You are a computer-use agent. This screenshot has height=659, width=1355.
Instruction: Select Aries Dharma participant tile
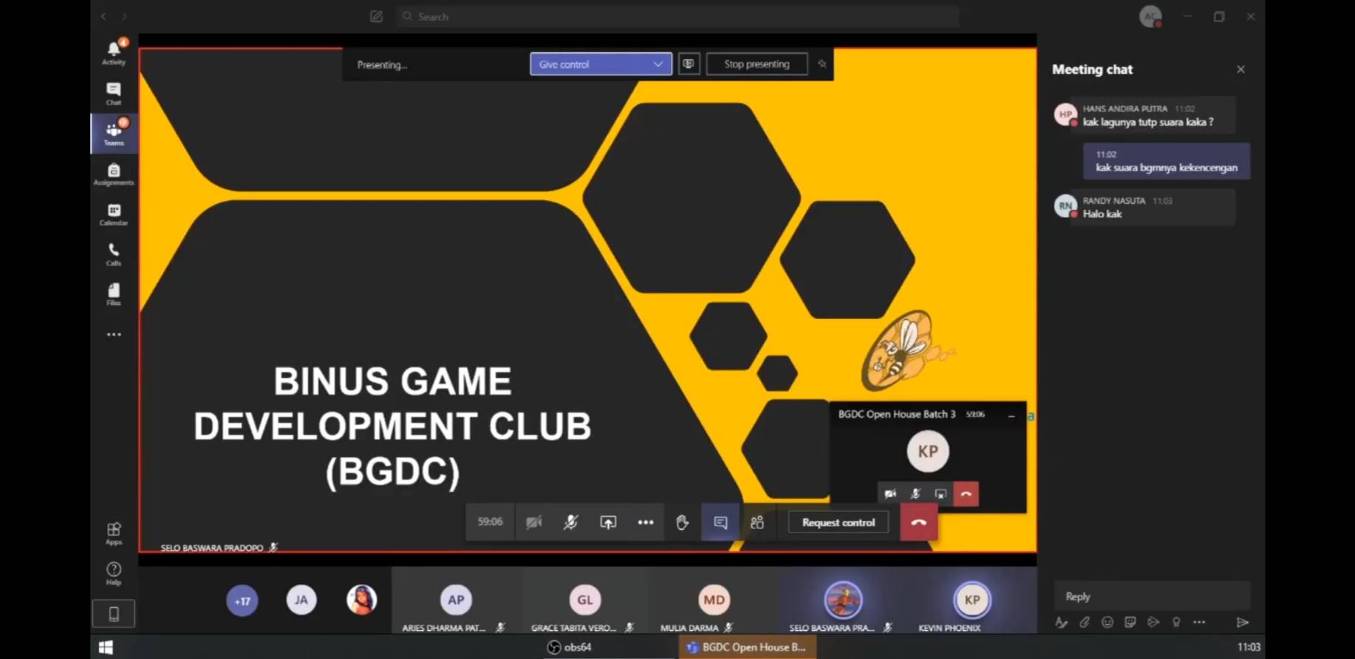coord(456,601)
